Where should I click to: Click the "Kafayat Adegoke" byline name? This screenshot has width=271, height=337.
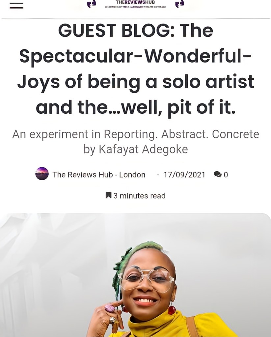[x=143, y=149]
